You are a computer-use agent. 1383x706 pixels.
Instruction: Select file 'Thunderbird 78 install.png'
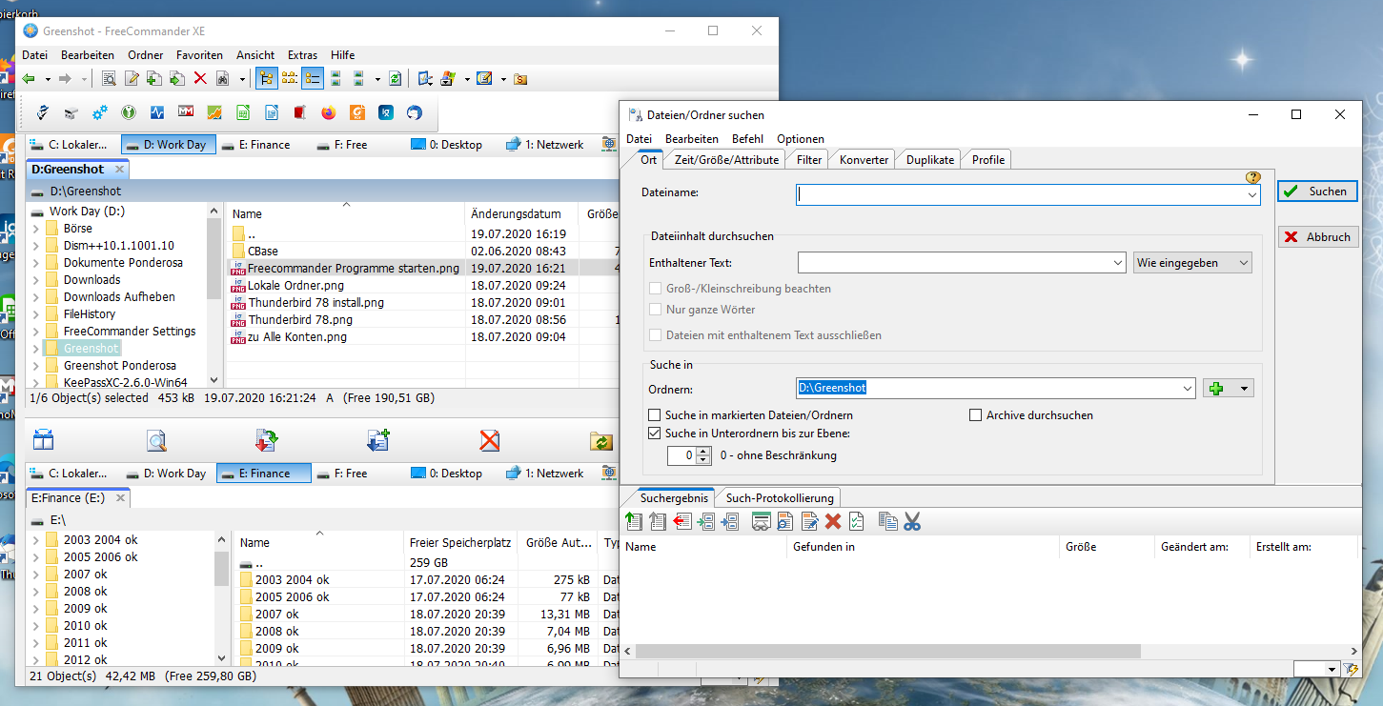point(316,303)
